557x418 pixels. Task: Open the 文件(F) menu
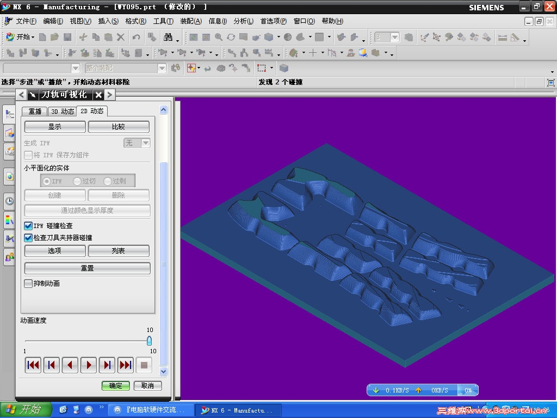coord(26,21)
